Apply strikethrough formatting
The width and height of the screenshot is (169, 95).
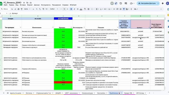point(78,9)
